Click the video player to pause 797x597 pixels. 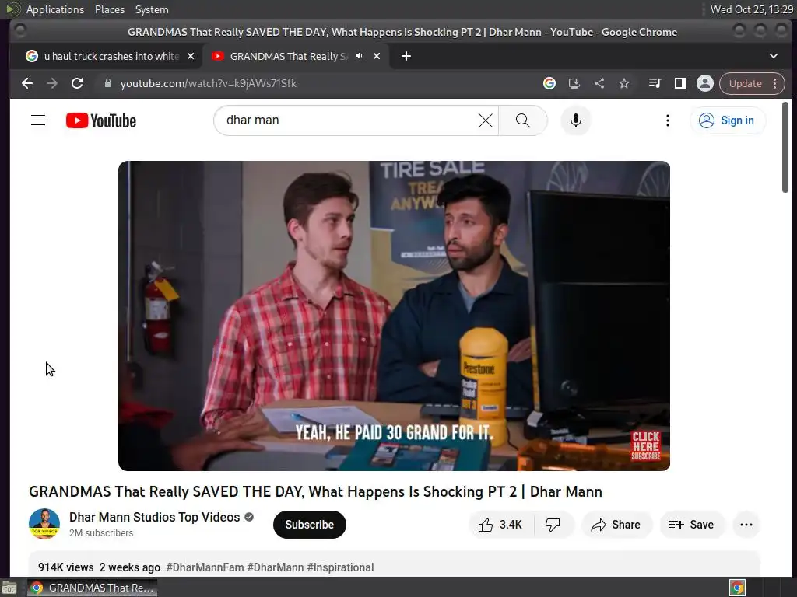coord(394,316)
